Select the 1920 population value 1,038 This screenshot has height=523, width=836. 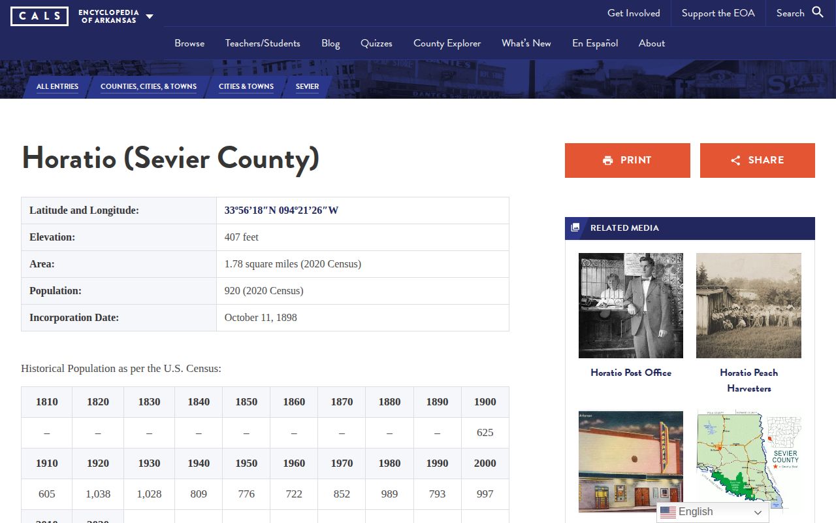98,494
